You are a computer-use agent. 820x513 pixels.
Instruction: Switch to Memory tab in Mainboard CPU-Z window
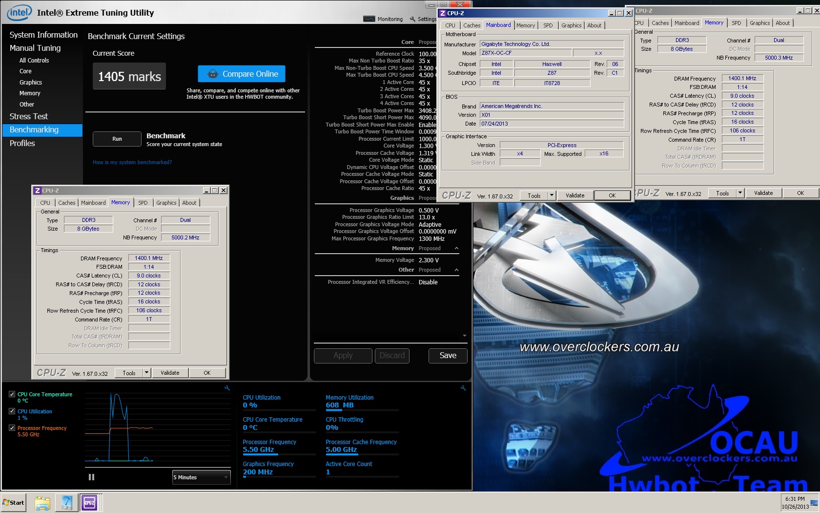point(526,25)
